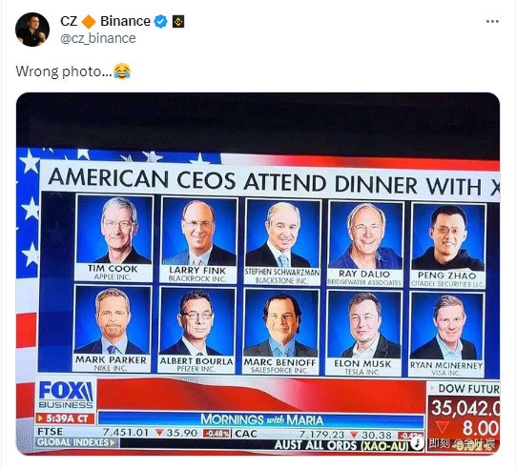The width and height of the screenshot is (516, 469).
Task: Click the Dow Futures down triangle
Action: coord(442,427)
